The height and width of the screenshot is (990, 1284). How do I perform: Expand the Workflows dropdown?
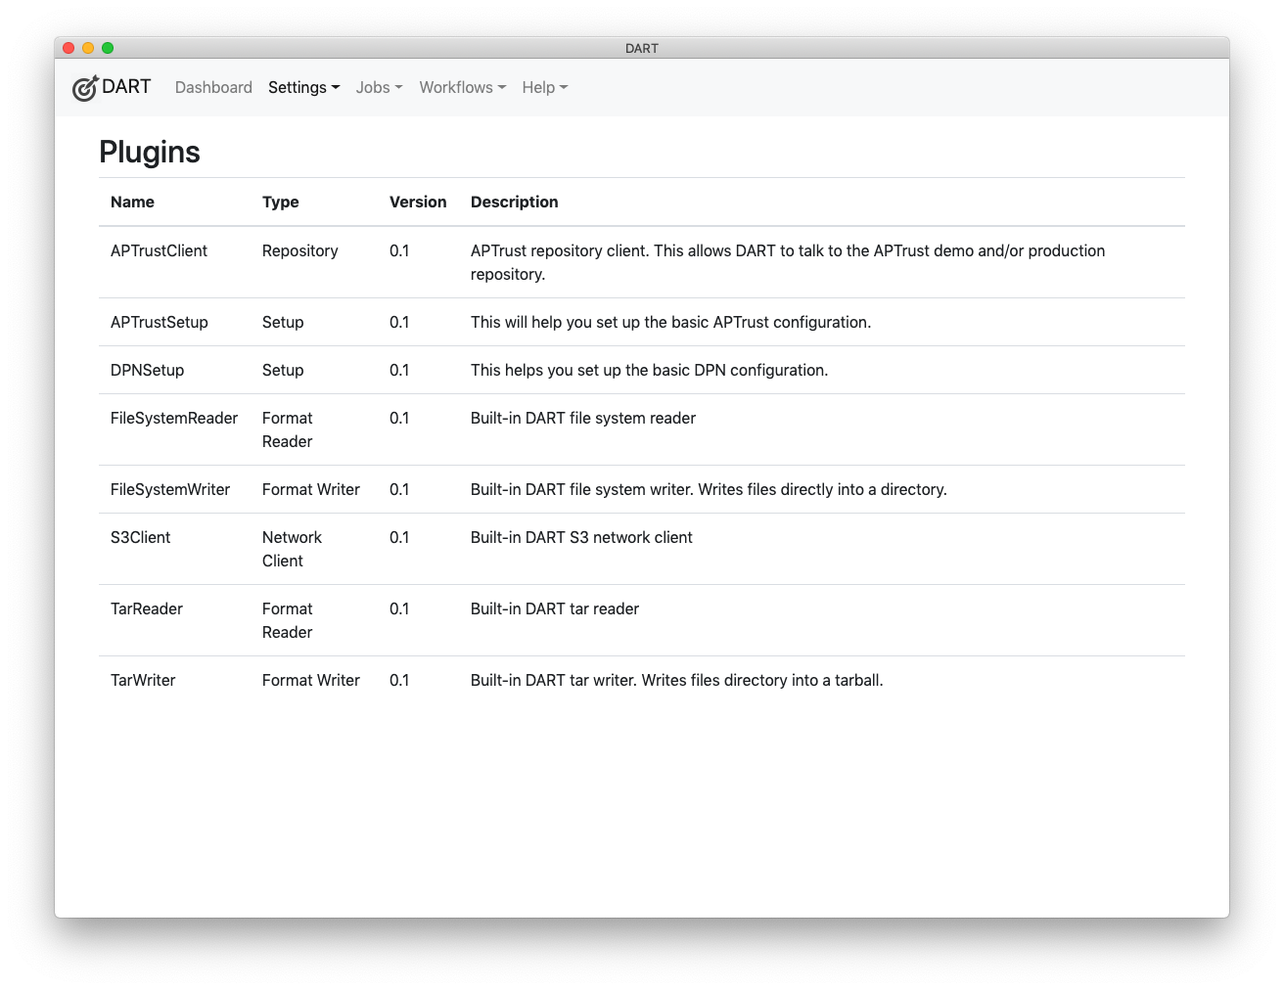click(461, 87)
